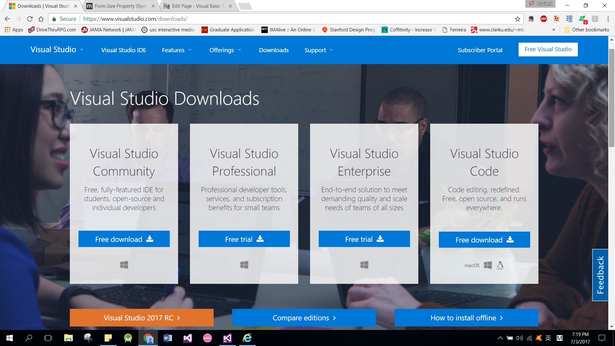The image size is (615, 346).
Task: Show more bookmarks with the double chevron
Action: pyautogui.click(x=554, y=30)
